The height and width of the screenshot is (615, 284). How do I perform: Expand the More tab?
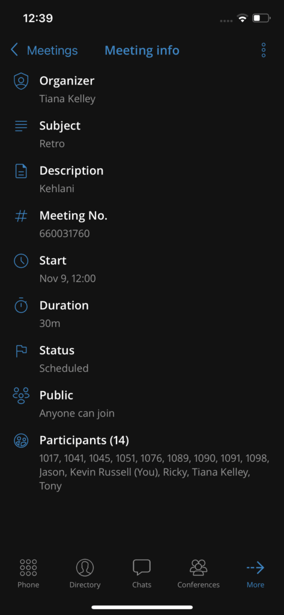(255, 574)
